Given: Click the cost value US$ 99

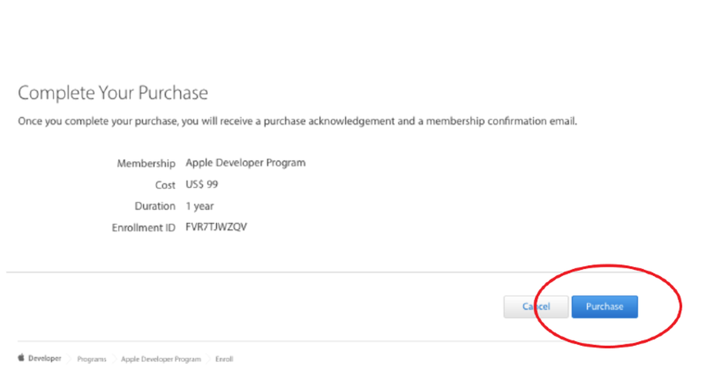Looking at the screenshot, I should (x=202, y=185).
